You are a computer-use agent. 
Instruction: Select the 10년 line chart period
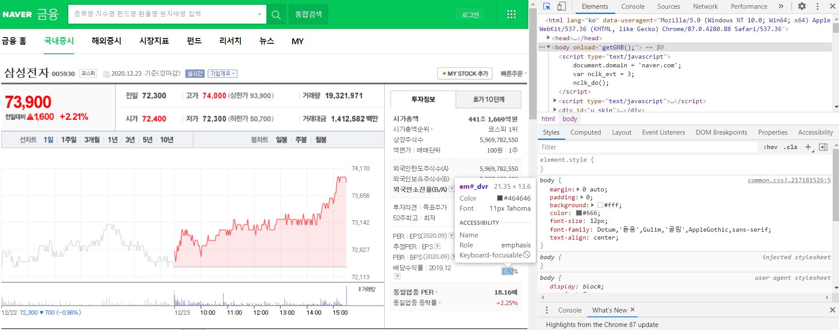(166, 140)
